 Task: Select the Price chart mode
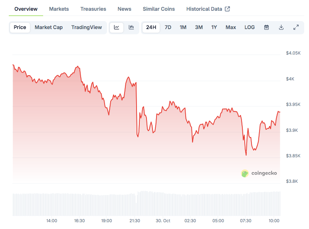[x=20, y=27]
